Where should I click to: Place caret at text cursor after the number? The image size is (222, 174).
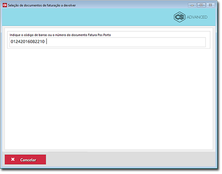[x=47, y=41]
